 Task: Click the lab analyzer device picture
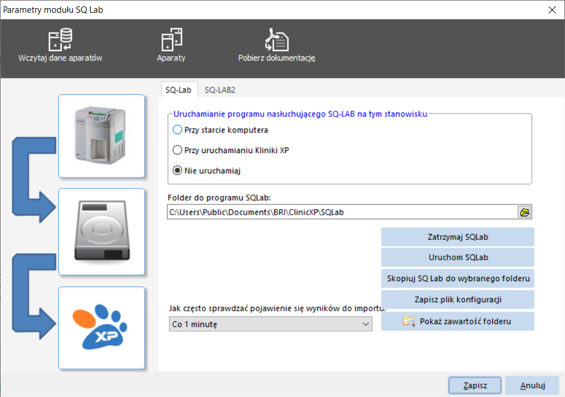pos(101,136)
